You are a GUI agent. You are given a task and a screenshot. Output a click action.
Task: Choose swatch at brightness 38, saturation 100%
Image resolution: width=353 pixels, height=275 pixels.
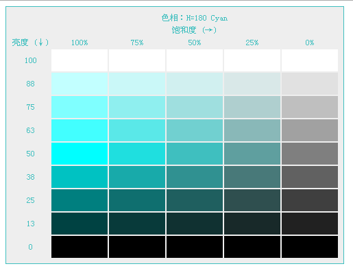tap(80, 177)
